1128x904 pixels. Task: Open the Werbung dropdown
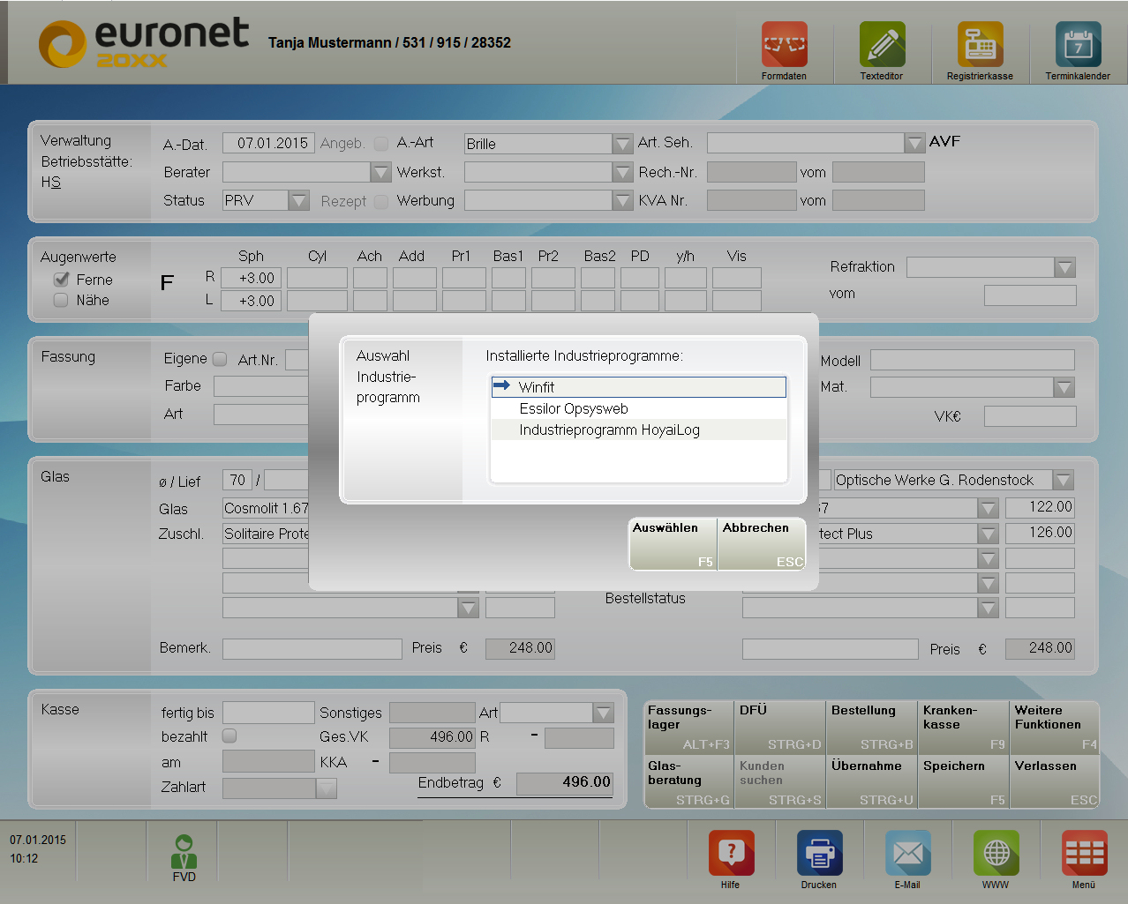(623, 200)
